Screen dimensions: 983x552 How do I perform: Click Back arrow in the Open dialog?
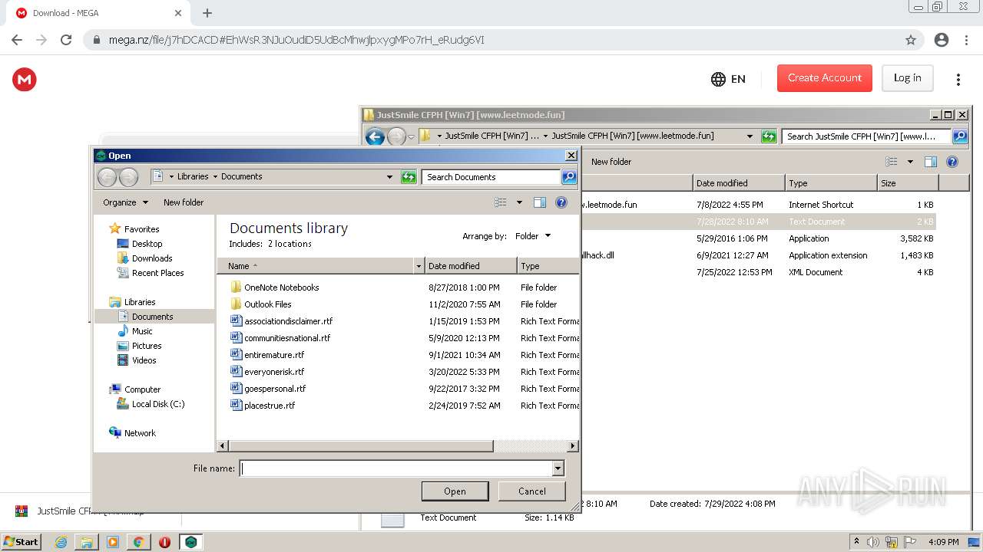click(107, 177)
